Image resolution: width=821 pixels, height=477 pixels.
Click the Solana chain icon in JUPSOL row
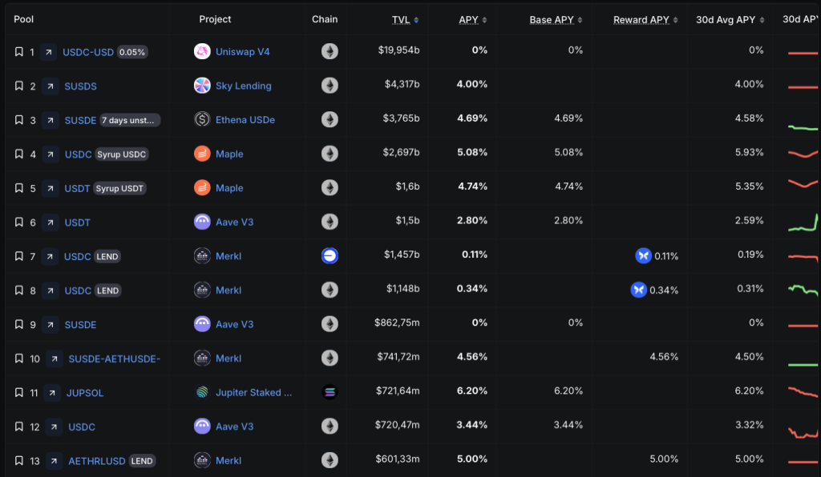(330, 392)
